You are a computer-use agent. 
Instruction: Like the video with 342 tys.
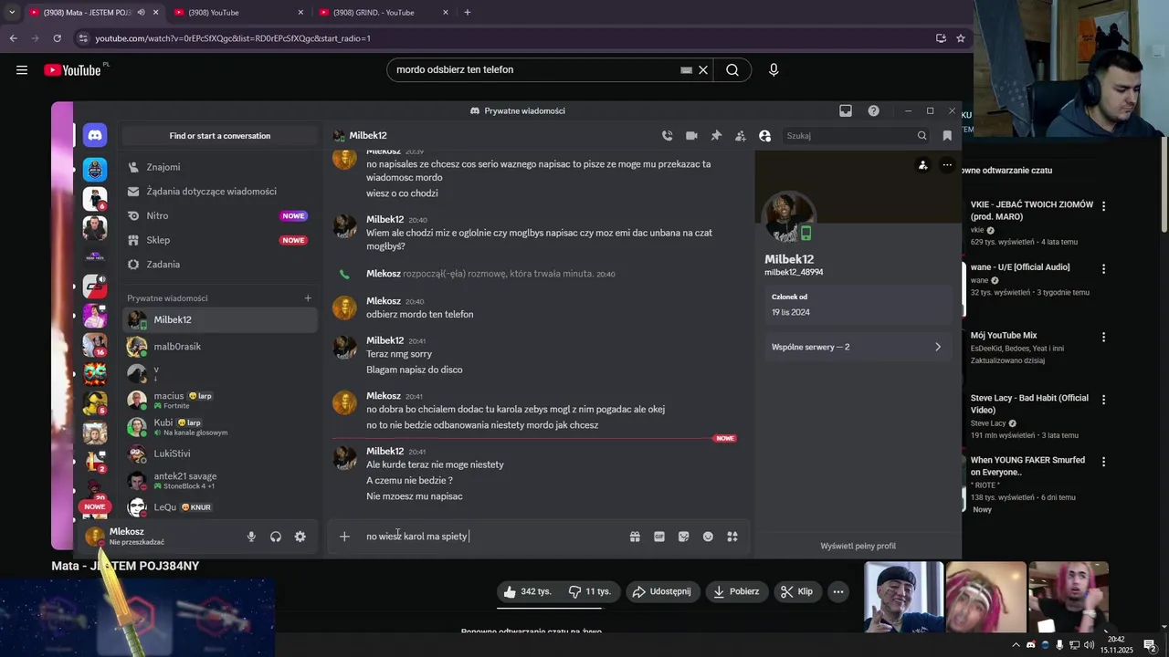point(528,591)
